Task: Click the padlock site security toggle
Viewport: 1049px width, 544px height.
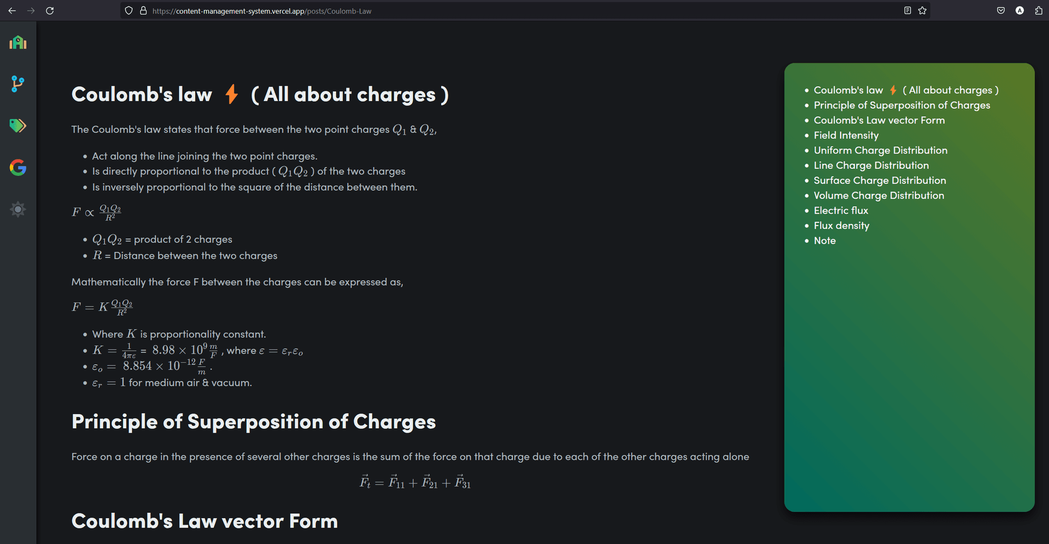Action: [x=143, y=10]
